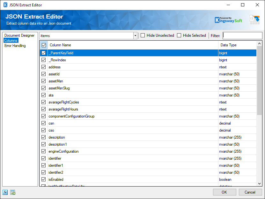Open the expression editor with the fx icon
This screenshot has width=265, height=199.
(x=5, y=192)
